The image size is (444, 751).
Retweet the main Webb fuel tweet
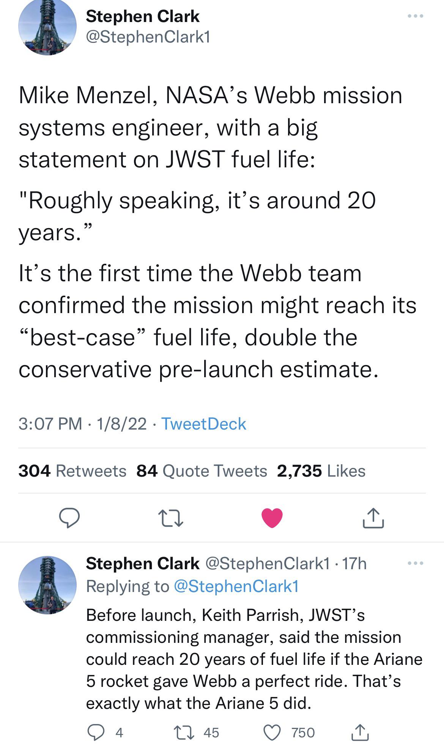171,518
